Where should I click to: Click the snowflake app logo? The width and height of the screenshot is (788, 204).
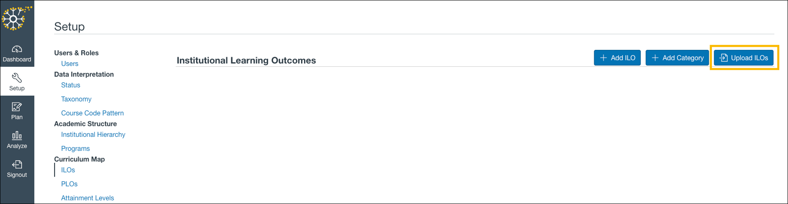pyautogui.click(x=15, y=18)
